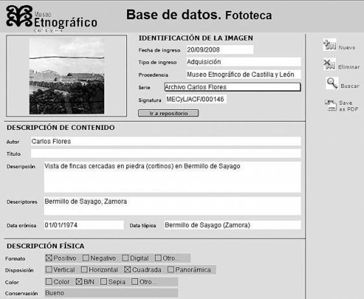
Task: Click the Serie field Archivo Carlos Flores
Action: tap(233, 87)
